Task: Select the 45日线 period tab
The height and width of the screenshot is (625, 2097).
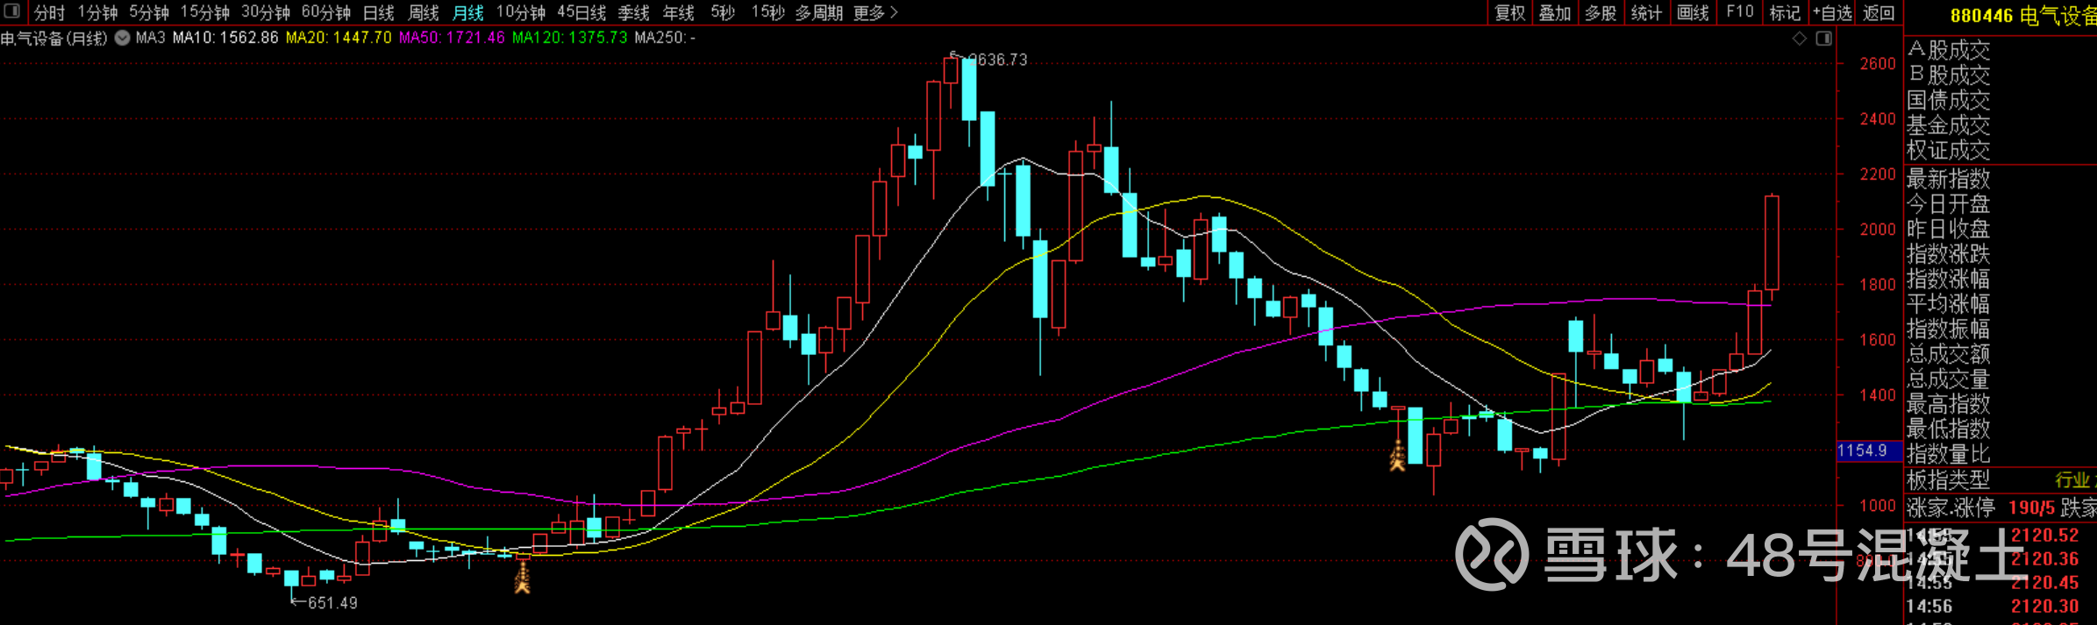Action: click(x=582, y=13)
